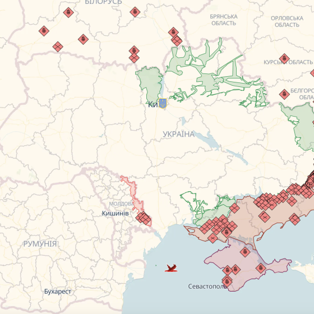Click the northern Crimea airfield marker near the isthmus
Screen dimensions: 314x314
coord(245,252)
